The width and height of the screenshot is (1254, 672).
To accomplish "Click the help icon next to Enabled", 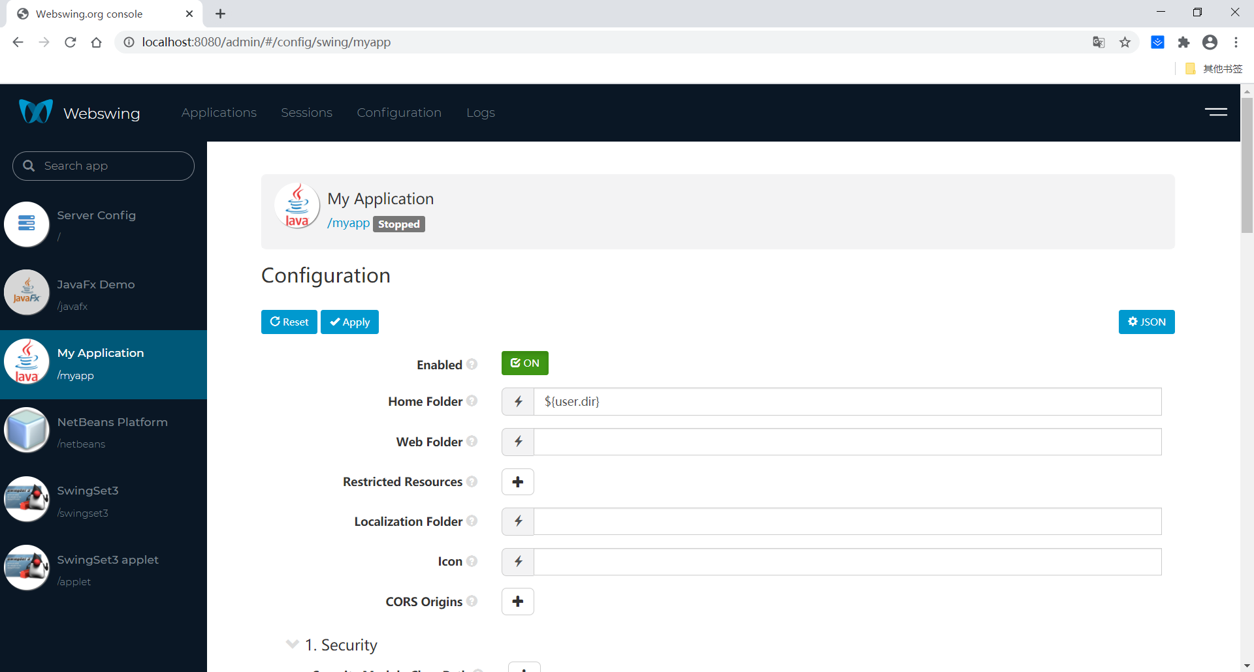I will [472, 364].
